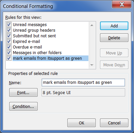Toggle the Submitted but not sent checkbox
Screen dimensions: 134x133
pos(9,36)
